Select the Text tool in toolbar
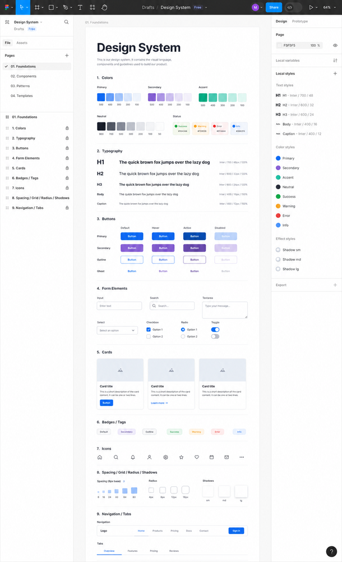This screenshot has width=342, height=562. pos(80,7)
